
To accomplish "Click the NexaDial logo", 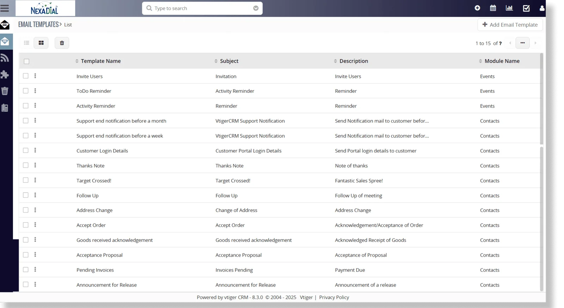I will (45, 8).
